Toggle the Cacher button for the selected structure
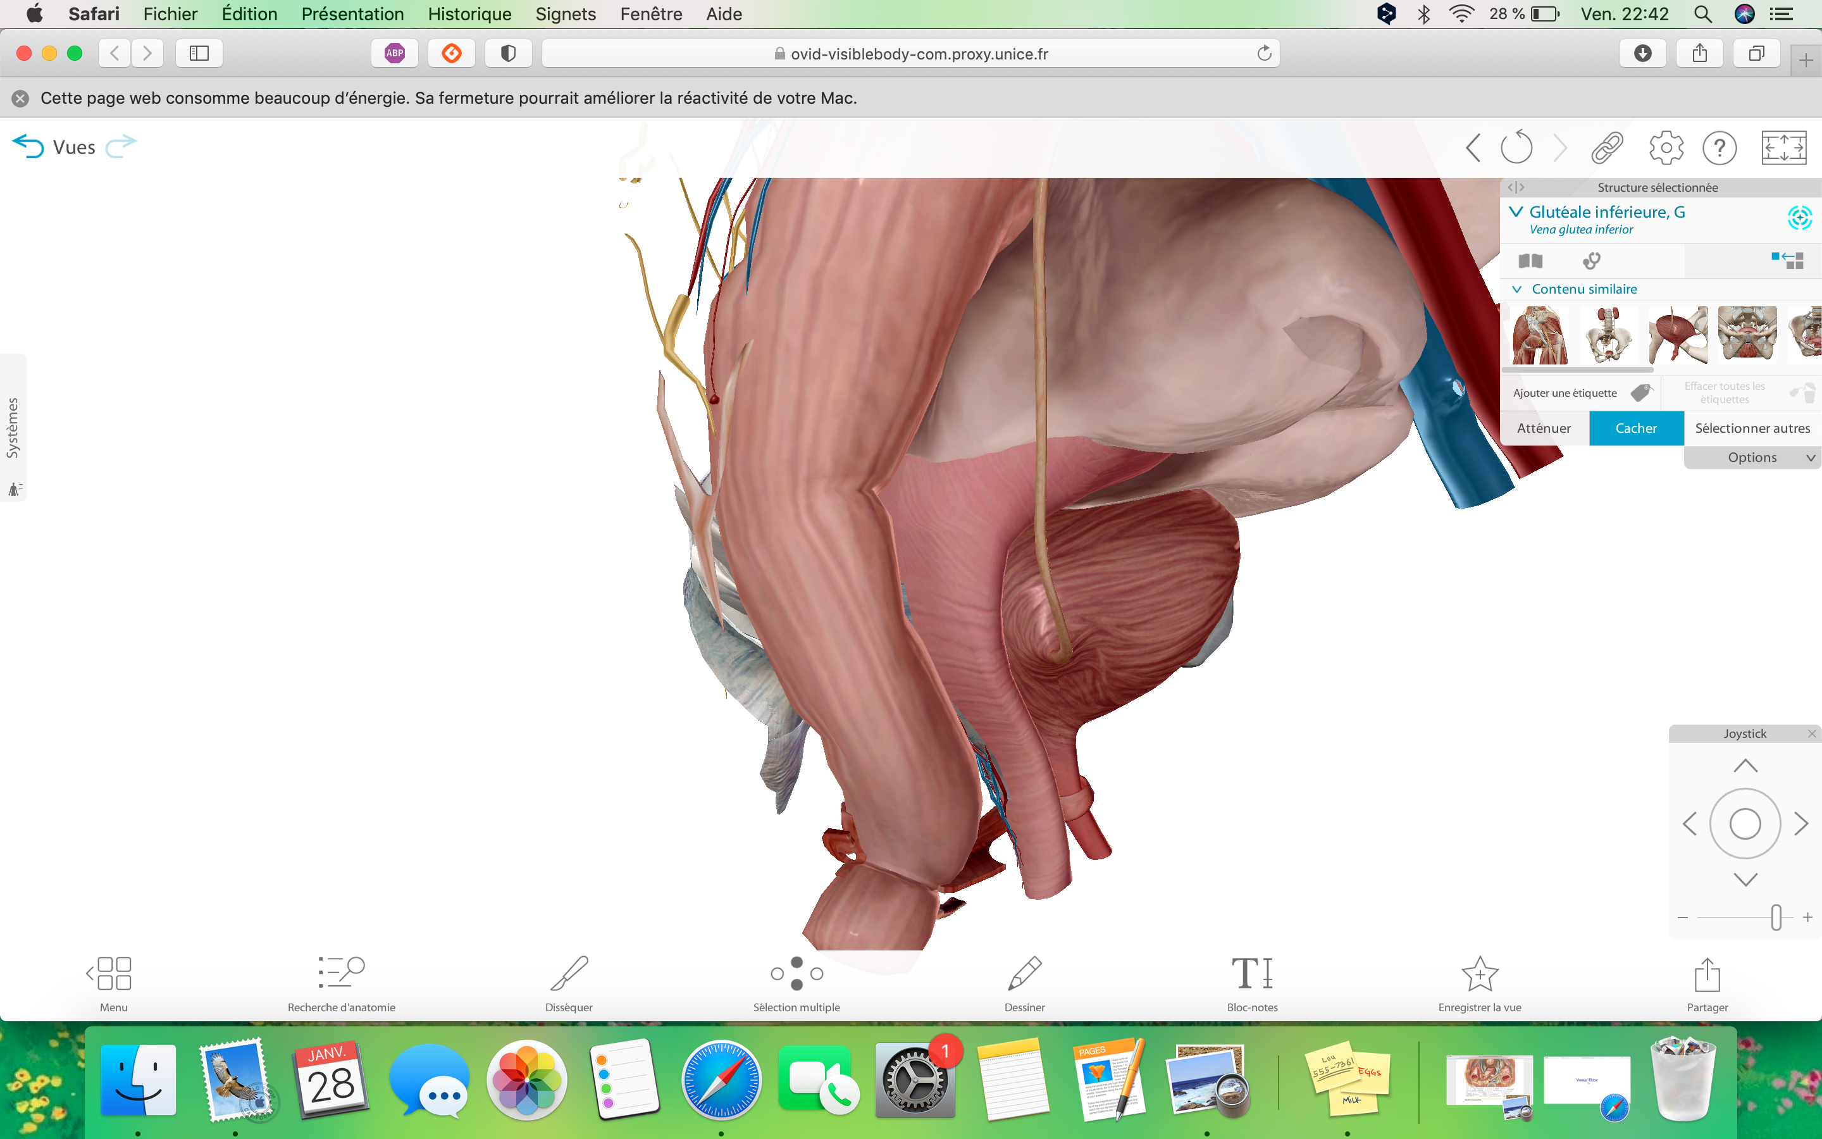Image resolution: width=1822 pixels, height=1139 pixels. coord(1635,428)
